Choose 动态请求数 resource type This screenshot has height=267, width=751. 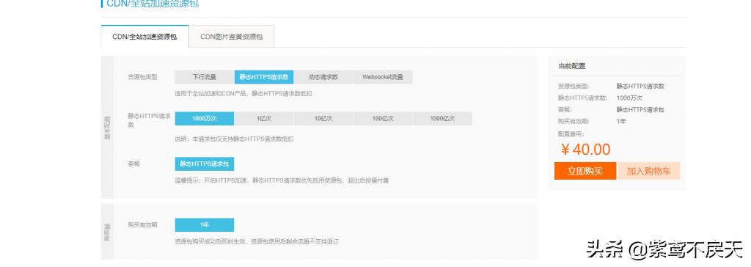pos(323,77)
